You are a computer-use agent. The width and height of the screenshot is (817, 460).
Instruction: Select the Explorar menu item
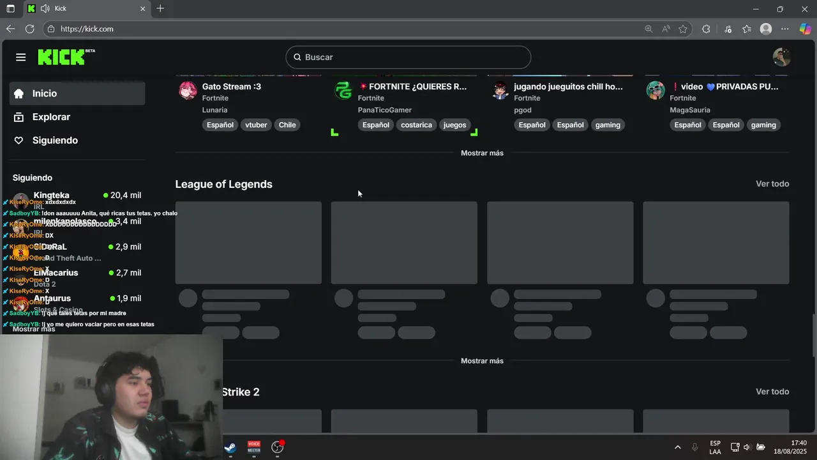coord(77,117)
